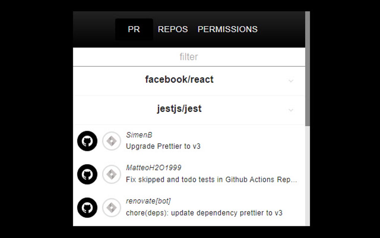This screenshot has height=238, width=380.
Task: Toggle the facebook/react repository header
Action: 179,80
